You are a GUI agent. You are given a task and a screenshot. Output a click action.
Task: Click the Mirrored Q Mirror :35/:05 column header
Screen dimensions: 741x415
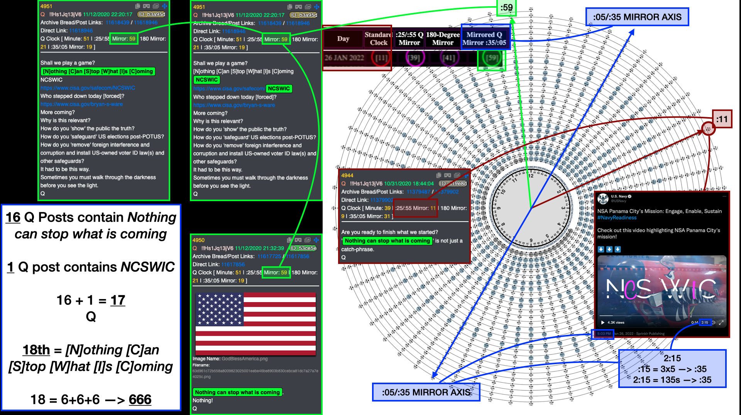(484, 39)
